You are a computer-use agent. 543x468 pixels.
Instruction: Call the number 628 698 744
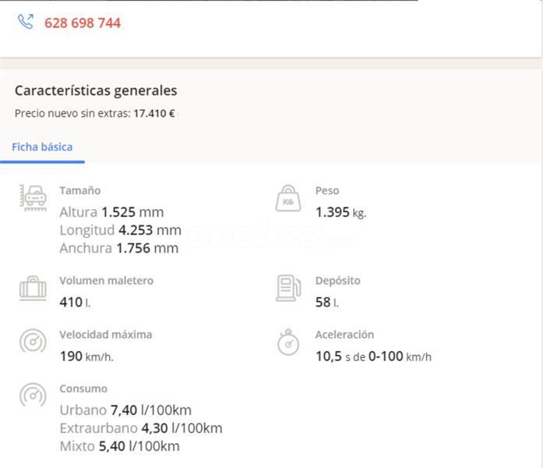(82, 23)
